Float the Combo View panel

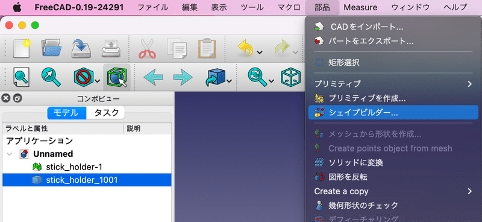tap(18, 98)
